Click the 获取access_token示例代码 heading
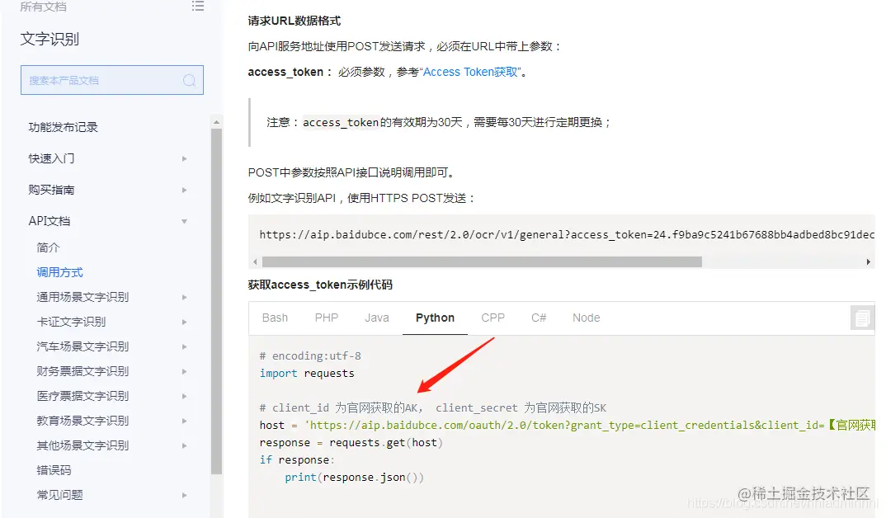The height and width of the screenshot is (518, 886). point(320,285)
